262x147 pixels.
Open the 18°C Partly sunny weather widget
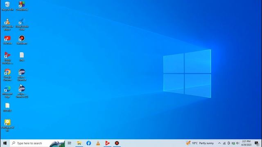point(200,143)
